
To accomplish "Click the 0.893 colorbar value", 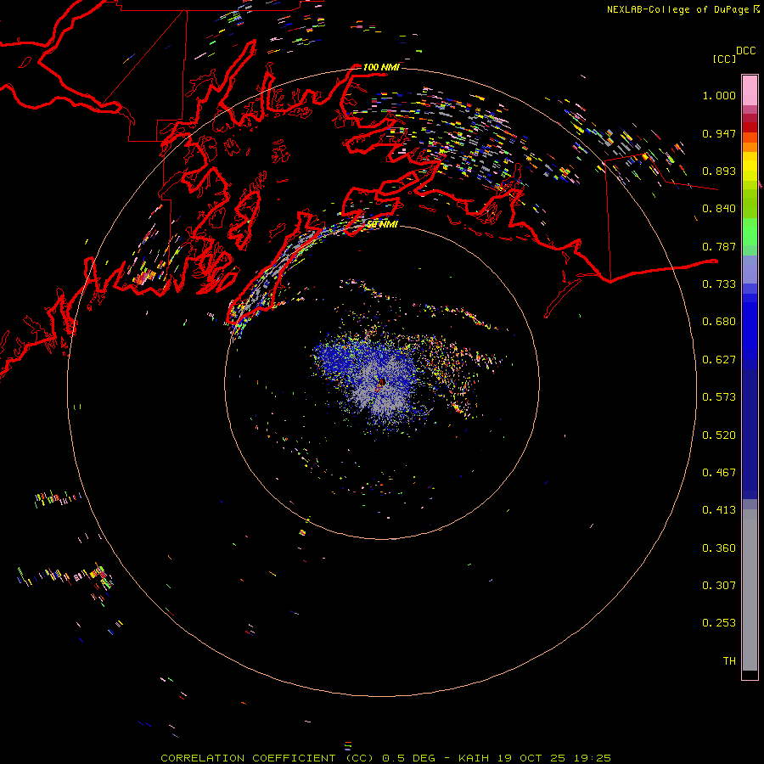I will click(719, 171).
